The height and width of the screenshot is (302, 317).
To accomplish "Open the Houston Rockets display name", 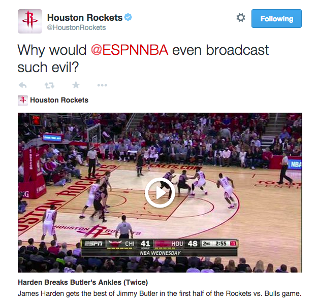I will [85, 18].
